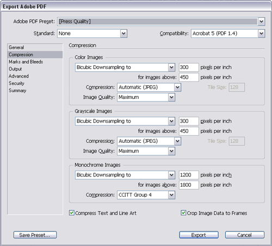
Task: Toggle Compress Text and Line Art checkbox
Action: [x=72, y=213]
